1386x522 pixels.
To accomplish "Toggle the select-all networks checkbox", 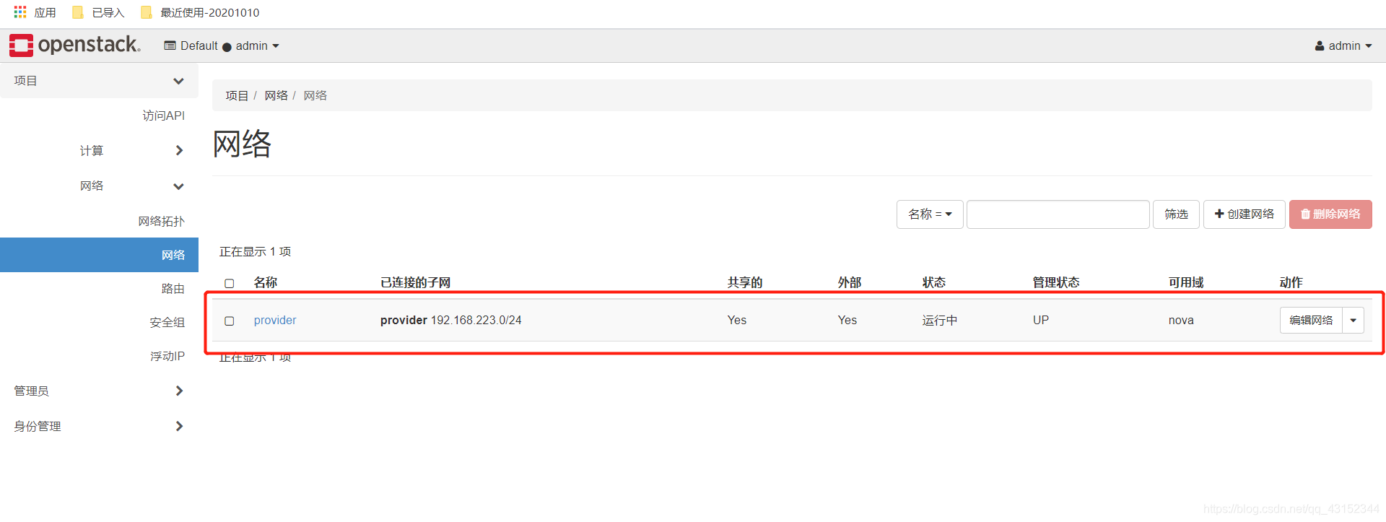I will tap(230, 283).
